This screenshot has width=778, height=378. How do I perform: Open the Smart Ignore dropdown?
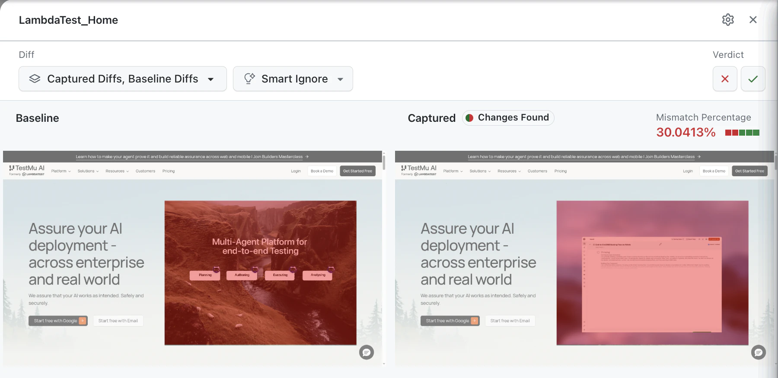[x=293, y=79]
